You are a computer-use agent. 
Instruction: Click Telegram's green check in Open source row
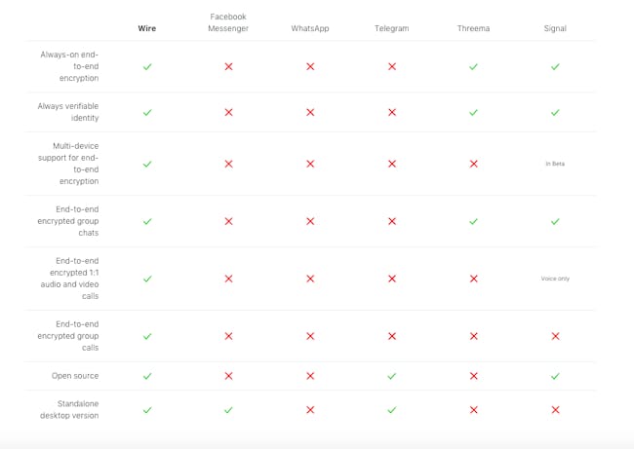tap(392, 376)
